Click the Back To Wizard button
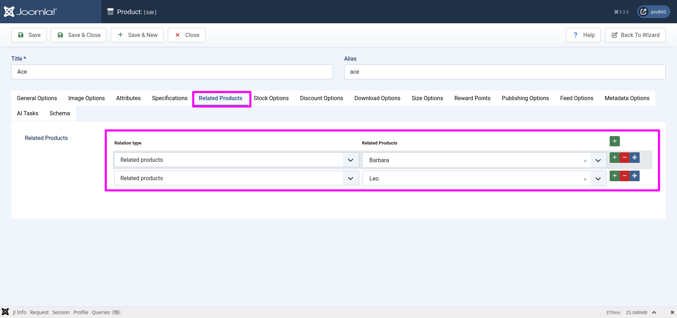 pyautogui.click(x=635, y=35)
